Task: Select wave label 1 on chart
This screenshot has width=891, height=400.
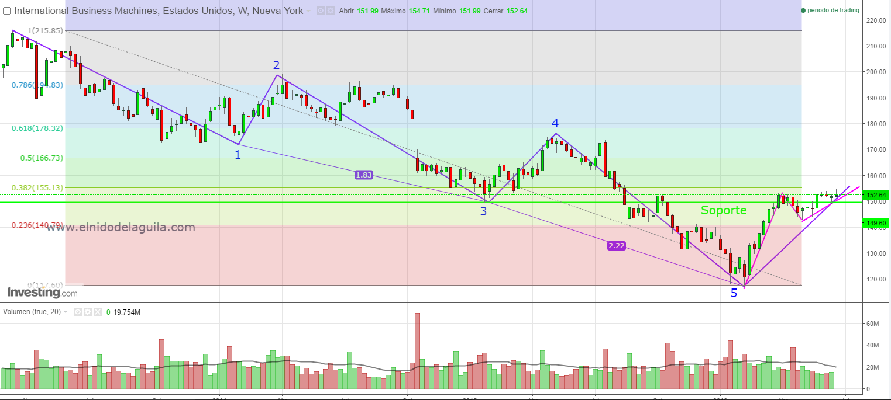Action: click(237, 154)
